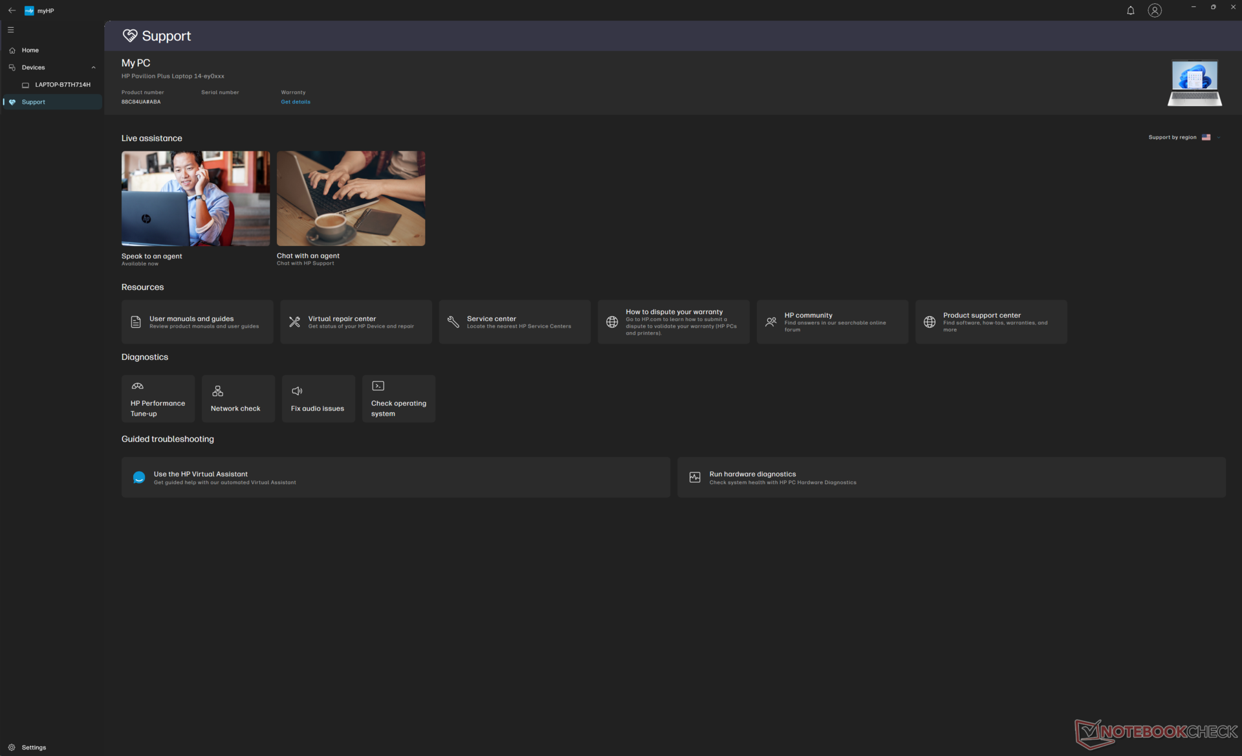Open HP community resource card
Screen dimensions: 1242x756
point(832,322)
